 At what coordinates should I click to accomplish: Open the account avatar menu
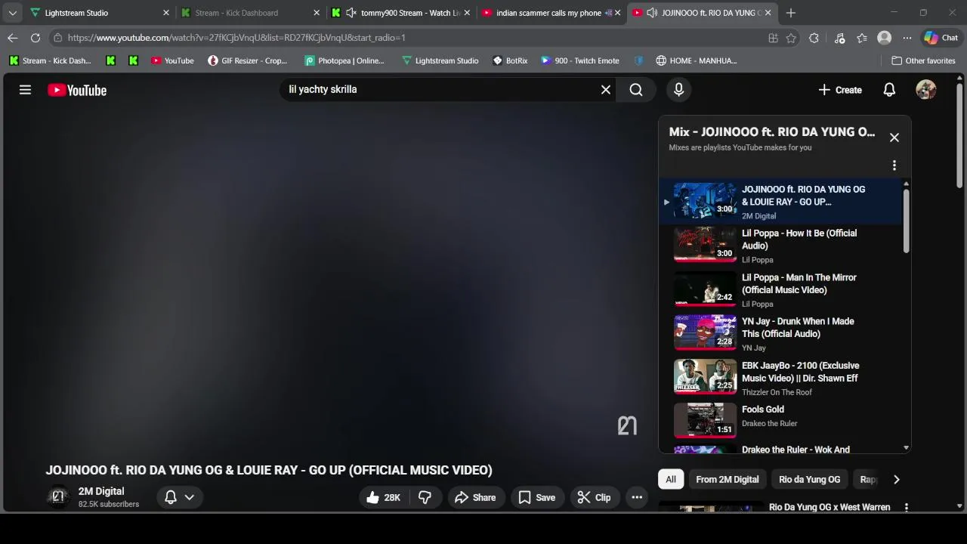coord(925,90)
